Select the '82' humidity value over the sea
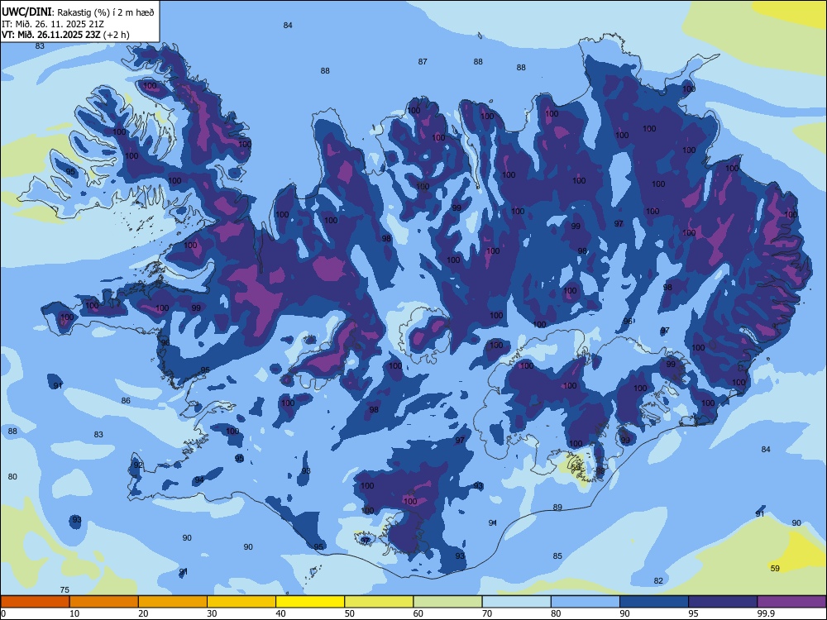Image resolution: width=827 pixels, height=620 pixels. [x=658, y=580]
